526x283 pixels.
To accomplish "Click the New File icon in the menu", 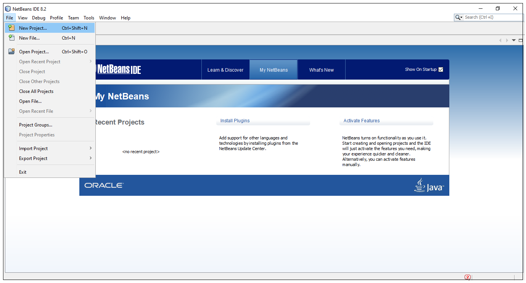I will point(11,38).
